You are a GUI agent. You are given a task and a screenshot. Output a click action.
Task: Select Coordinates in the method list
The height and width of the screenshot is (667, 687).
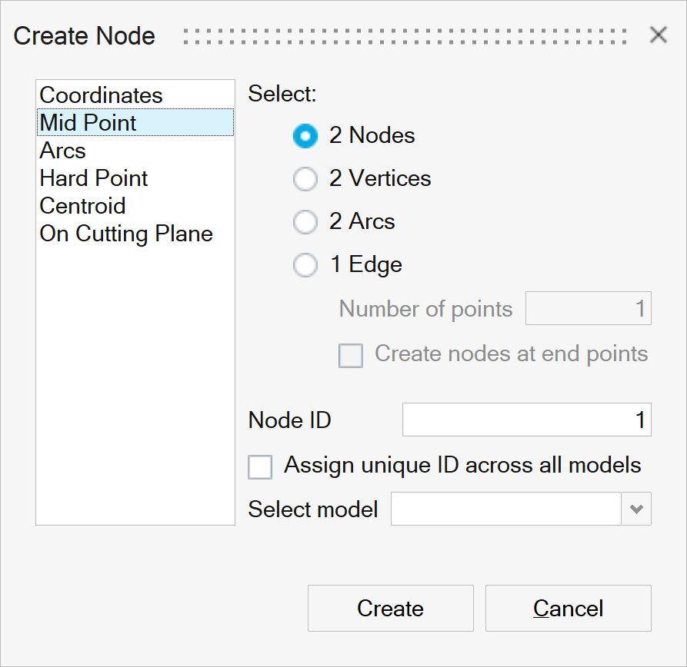click(x=101, y=95)
